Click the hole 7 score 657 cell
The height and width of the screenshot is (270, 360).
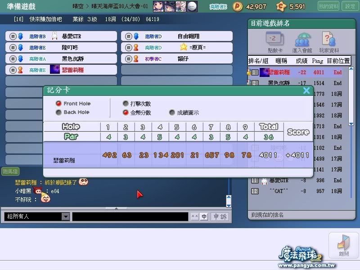point(211,155)
